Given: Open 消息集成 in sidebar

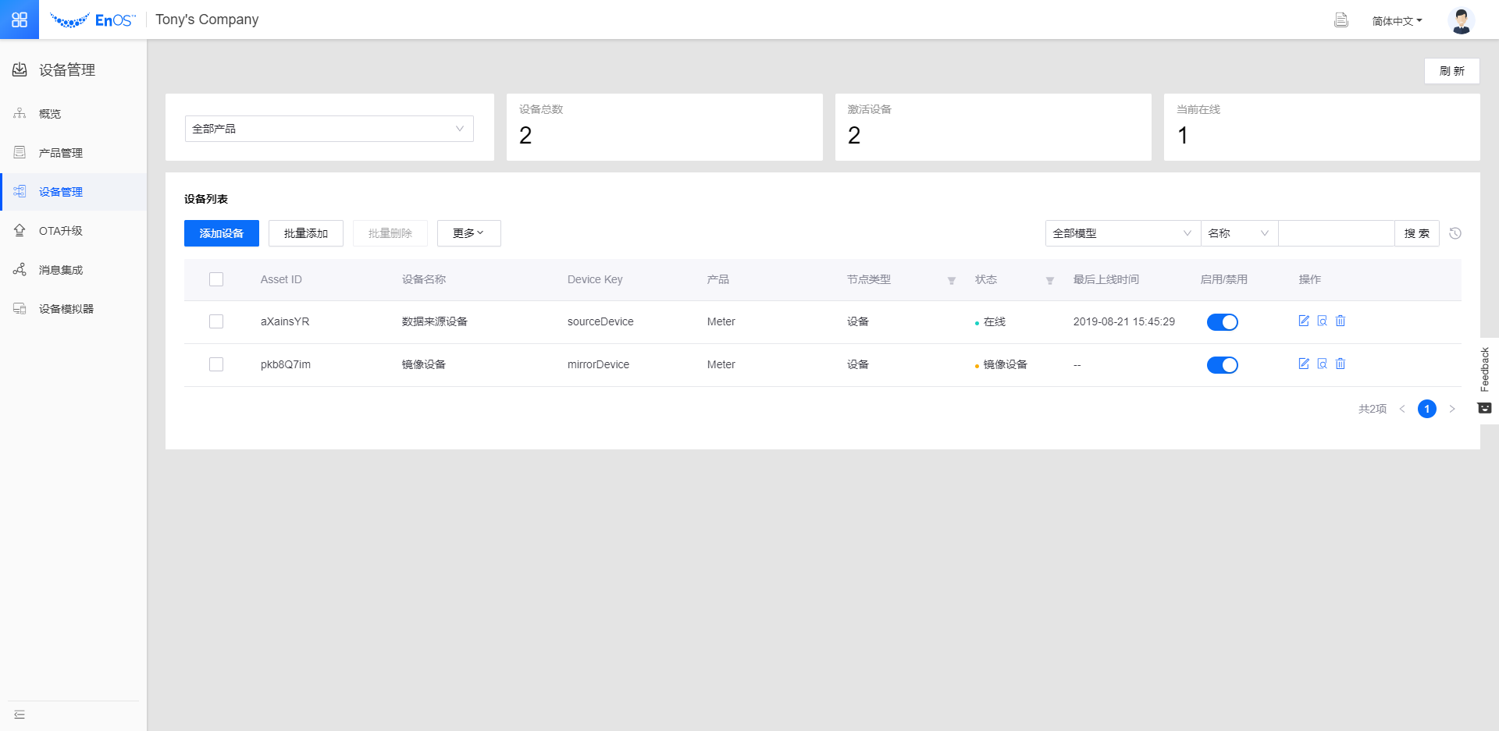Looking at the screenshot, I should 73,270.
